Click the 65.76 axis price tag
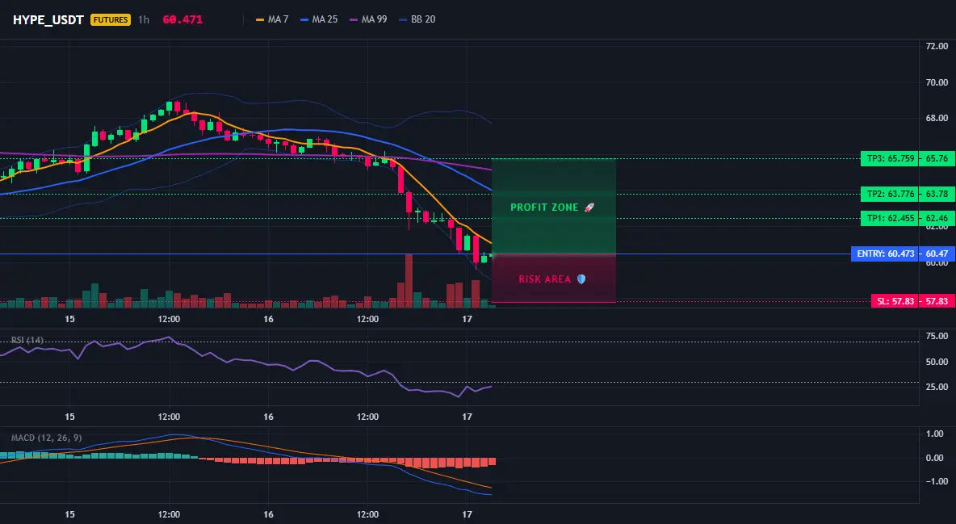Screen dimensions: 956x524 pyautogui.click(x=937, y=158)
